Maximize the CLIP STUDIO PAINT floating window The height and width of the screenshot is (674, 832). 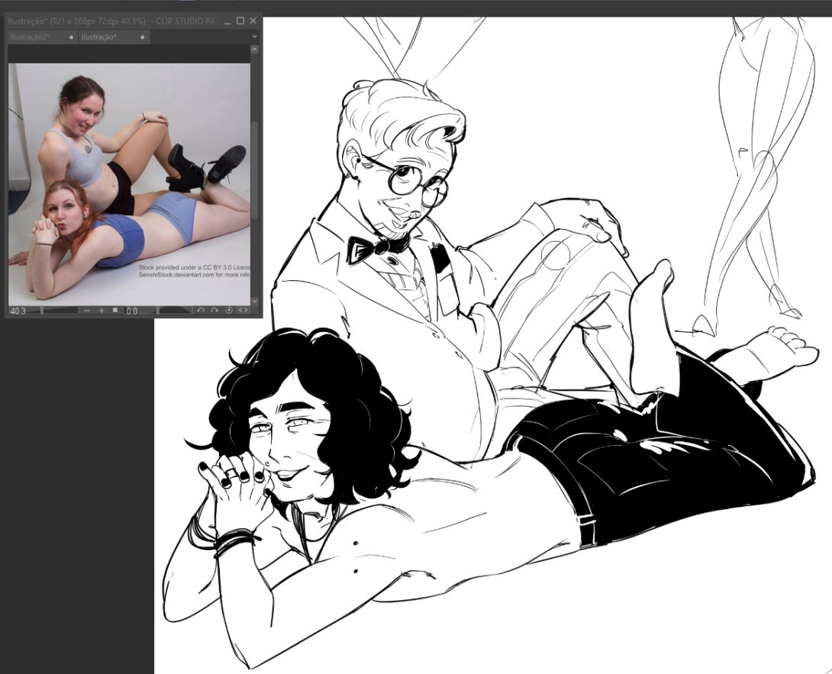click(x=240, y=21)
